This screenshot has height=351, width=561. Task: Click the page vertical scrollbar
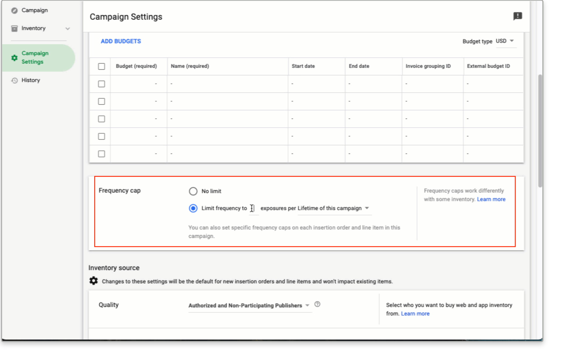540,131
